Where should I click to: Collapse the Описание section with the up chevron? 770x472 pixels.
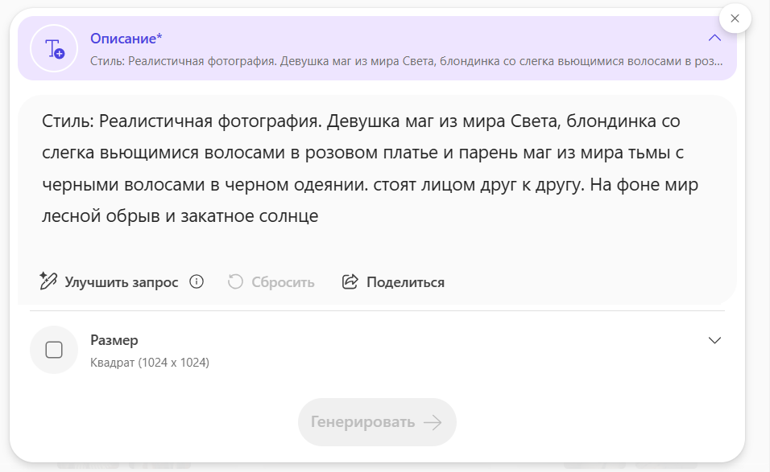[714, 37]
